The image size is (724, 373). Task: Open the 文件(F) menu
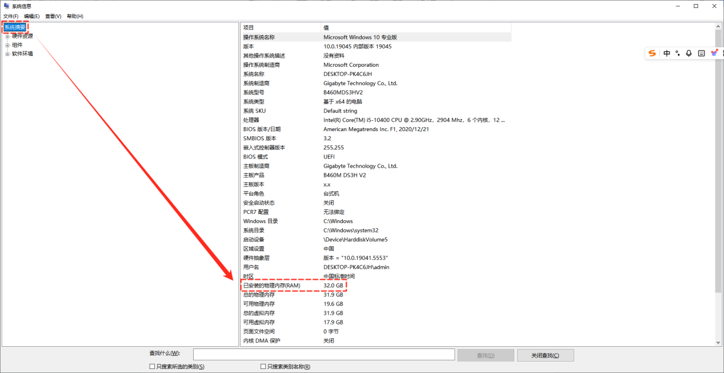point(11,17)
